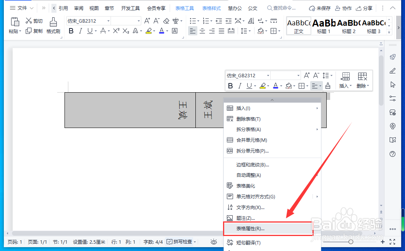Apply subscript formatting in ribbon
405x251 pixels.
pyautogui.click(x=126, y=31)
